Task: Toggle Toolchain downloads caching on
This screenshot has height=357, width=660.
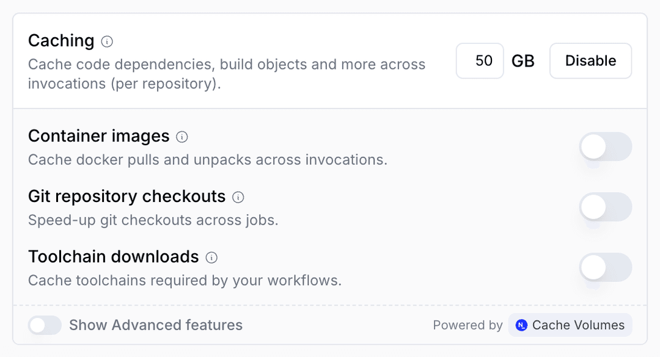Action: click(x=605, y=267)
